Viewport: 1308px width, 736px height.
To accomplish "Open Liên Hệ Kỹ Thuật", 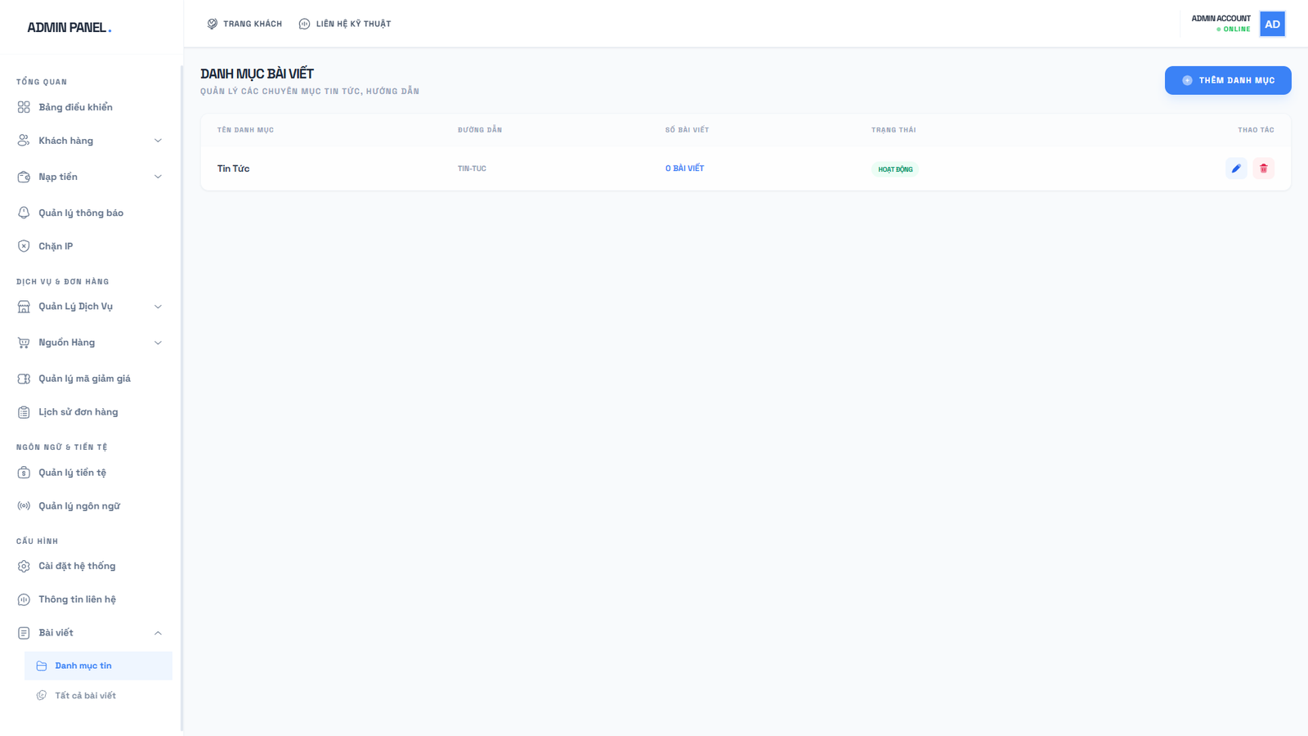I will click(345, 24).
